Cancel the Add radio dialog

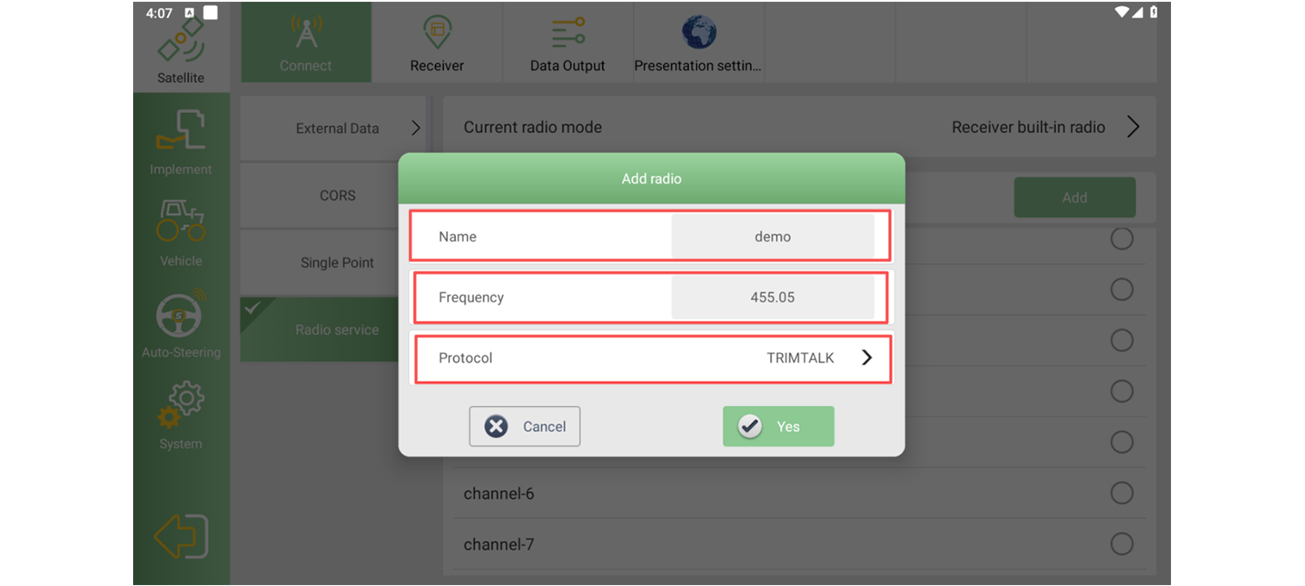(x=525, y=426)
